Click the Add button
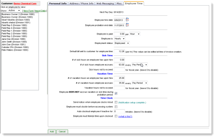This screenshot has width=216, height=138. 52,132
